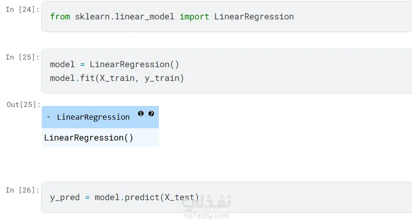Click the y_pred model.predict code cell
This screenshot has width=412, height=220.
[227, 197]
